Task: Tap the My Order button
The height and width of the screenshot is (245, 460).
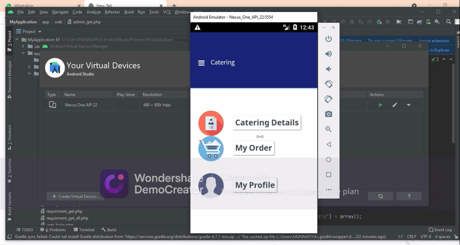Action: (x=253, y=148)
